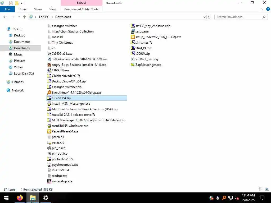Open the Help question mark button
This screenshot has width=271, height=203.
point(268,9)
